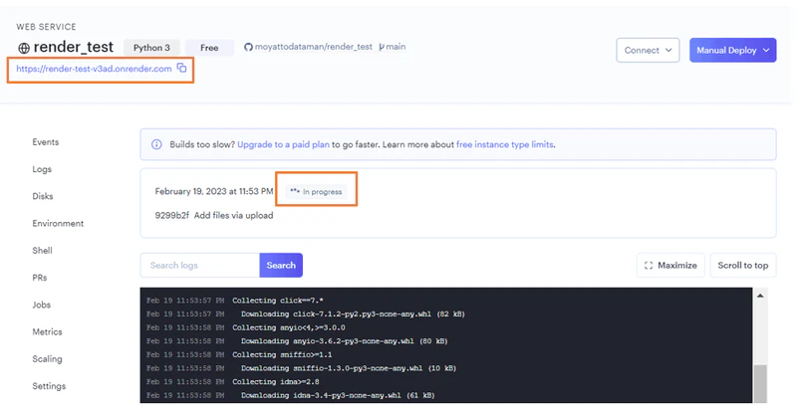Screen dimensions: 797x418
Task: Expand the Connect dropdown
Action: (x=648, y=51)
